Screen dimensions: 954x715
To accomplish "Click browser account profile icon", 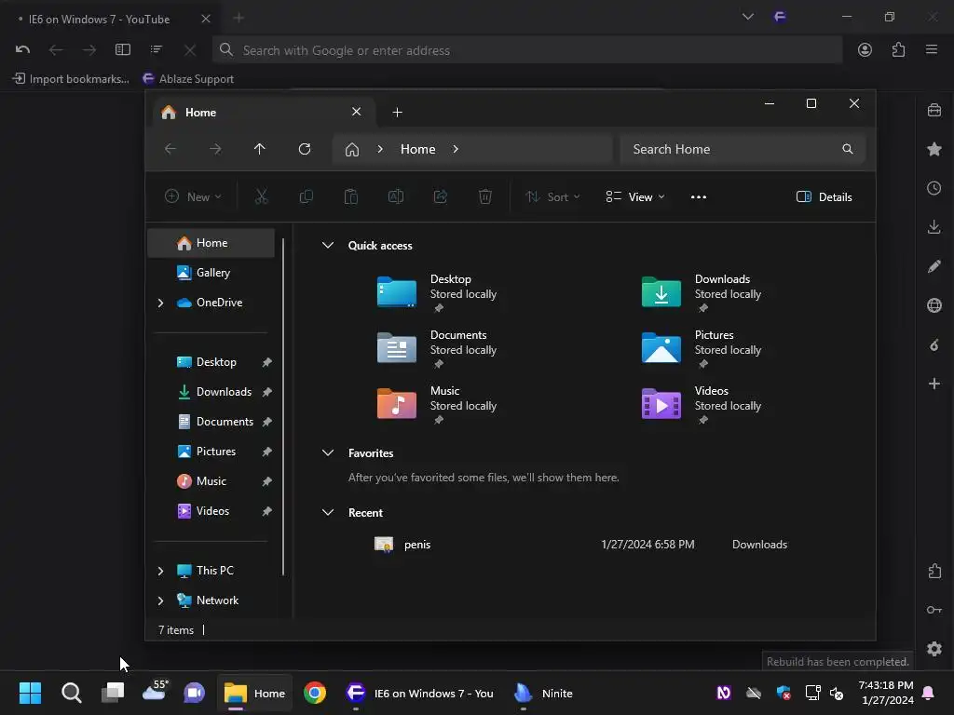I will point(865,50).
